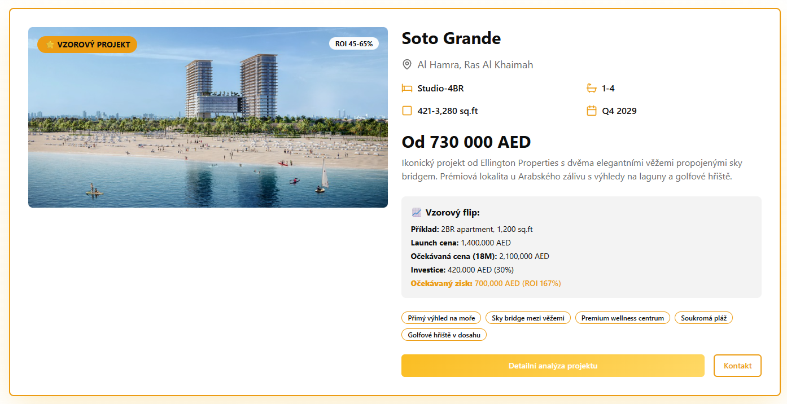Open the Detailní analýza projektu button
The height and width of the screenshot is (404, 787).
553,366
